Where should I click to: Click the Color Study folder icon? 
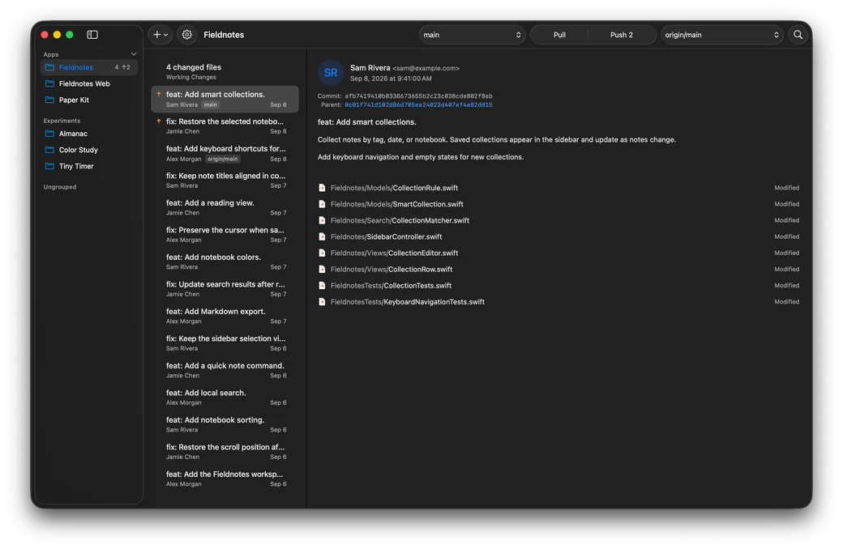click(50, 150)
